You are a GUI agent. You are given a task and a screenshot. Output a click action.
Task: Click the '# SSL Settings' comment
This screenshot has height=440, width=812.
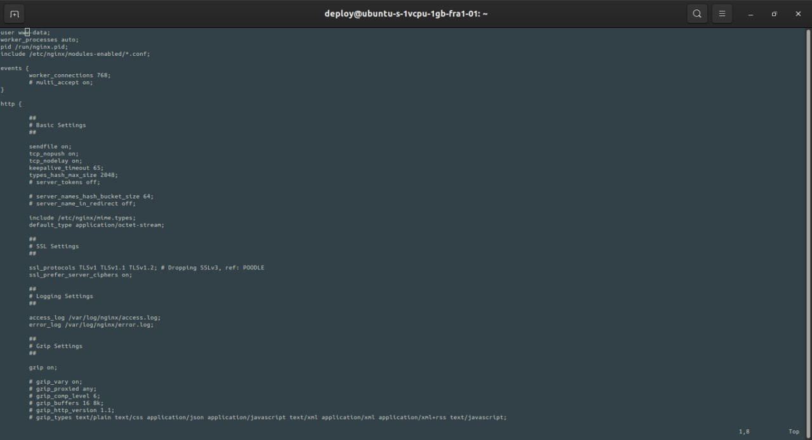click(x=54, y=246)
